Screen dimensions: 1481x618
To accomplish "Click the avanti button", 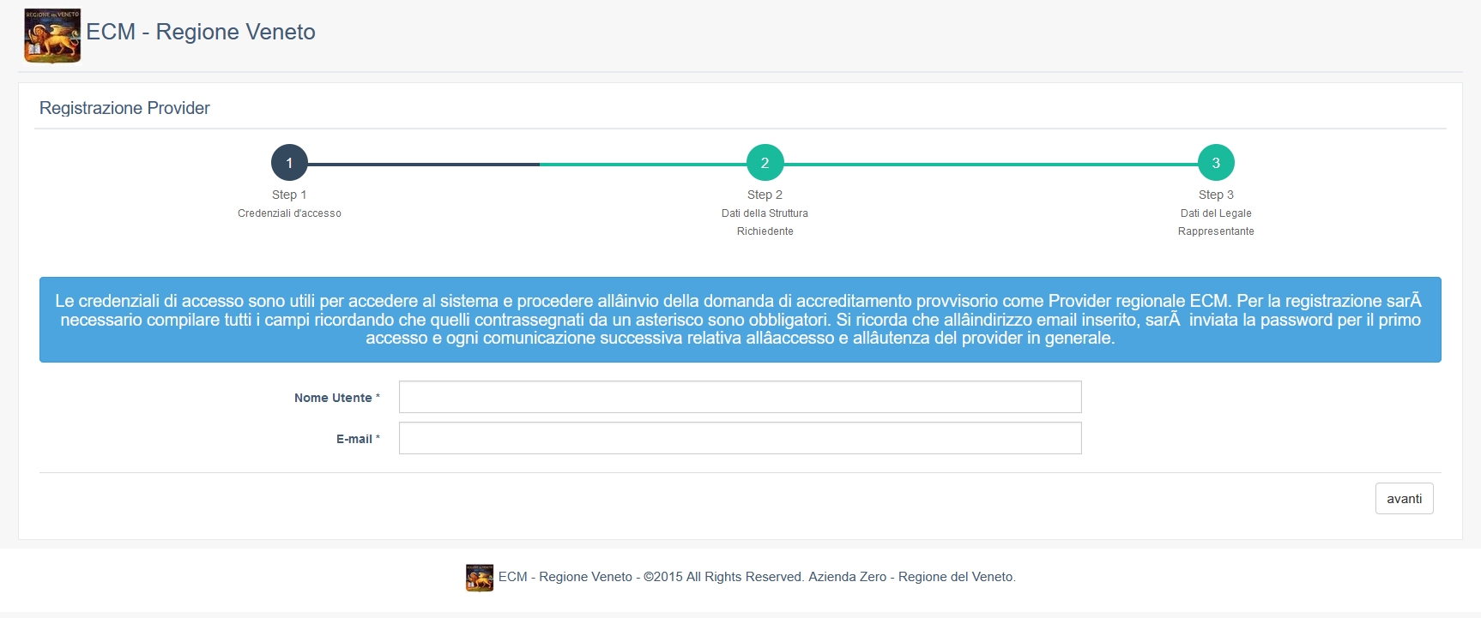I will (1404, 499).
